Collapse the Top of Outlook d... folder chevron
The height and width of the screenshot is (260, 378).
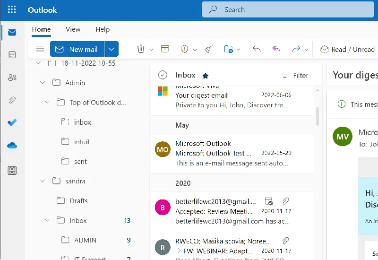pos(47,103)
